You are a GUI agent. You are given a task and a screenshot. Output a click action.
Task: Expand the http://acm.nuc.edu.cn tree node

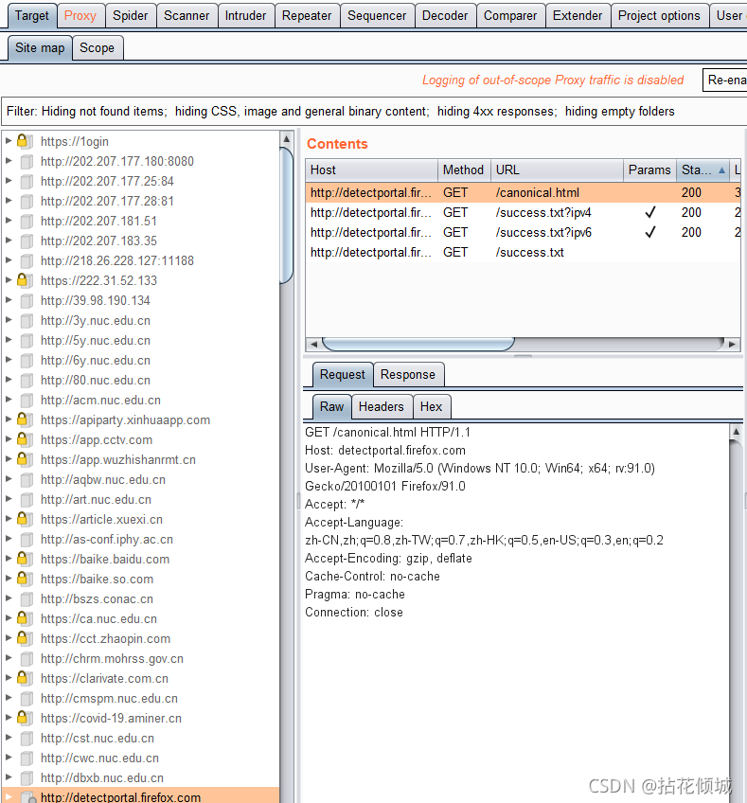(9, 400)
